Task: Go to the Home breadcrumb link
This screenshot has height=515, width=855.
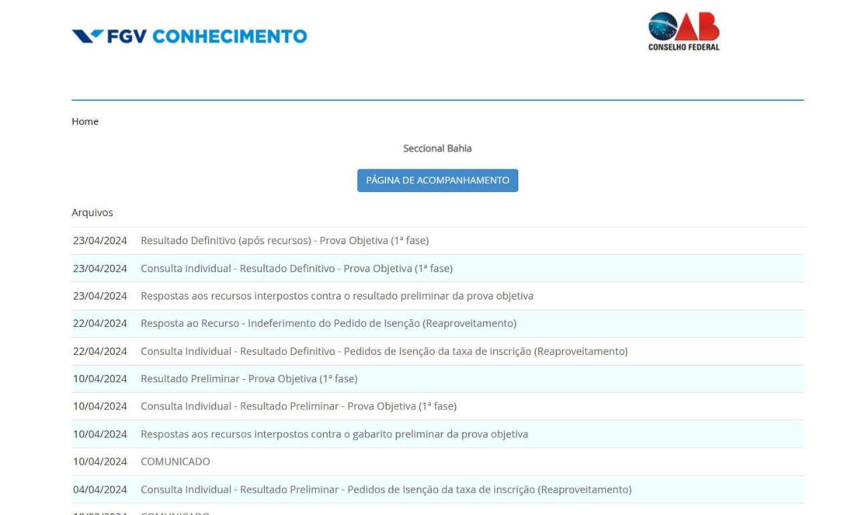Action: [x=85, y=121]
